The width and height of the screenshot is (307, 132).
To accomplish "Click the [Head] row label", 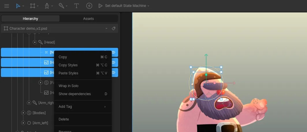I will pyautogui.click(x=50, y=42).
